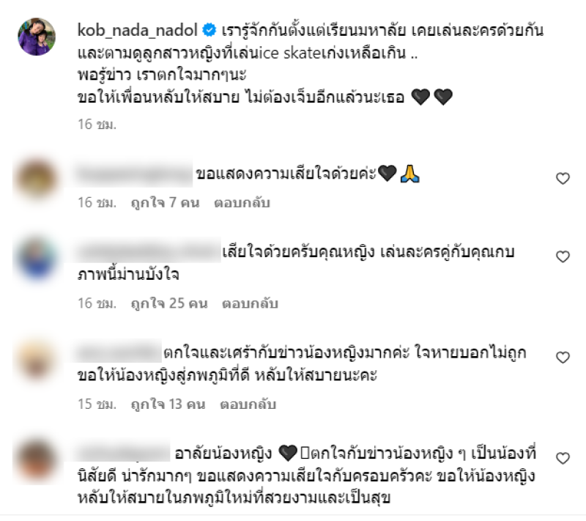This screenshot has width=586, height=521.
Task: View who liked the 7-likes comment
Action: (x=165, y=202)
